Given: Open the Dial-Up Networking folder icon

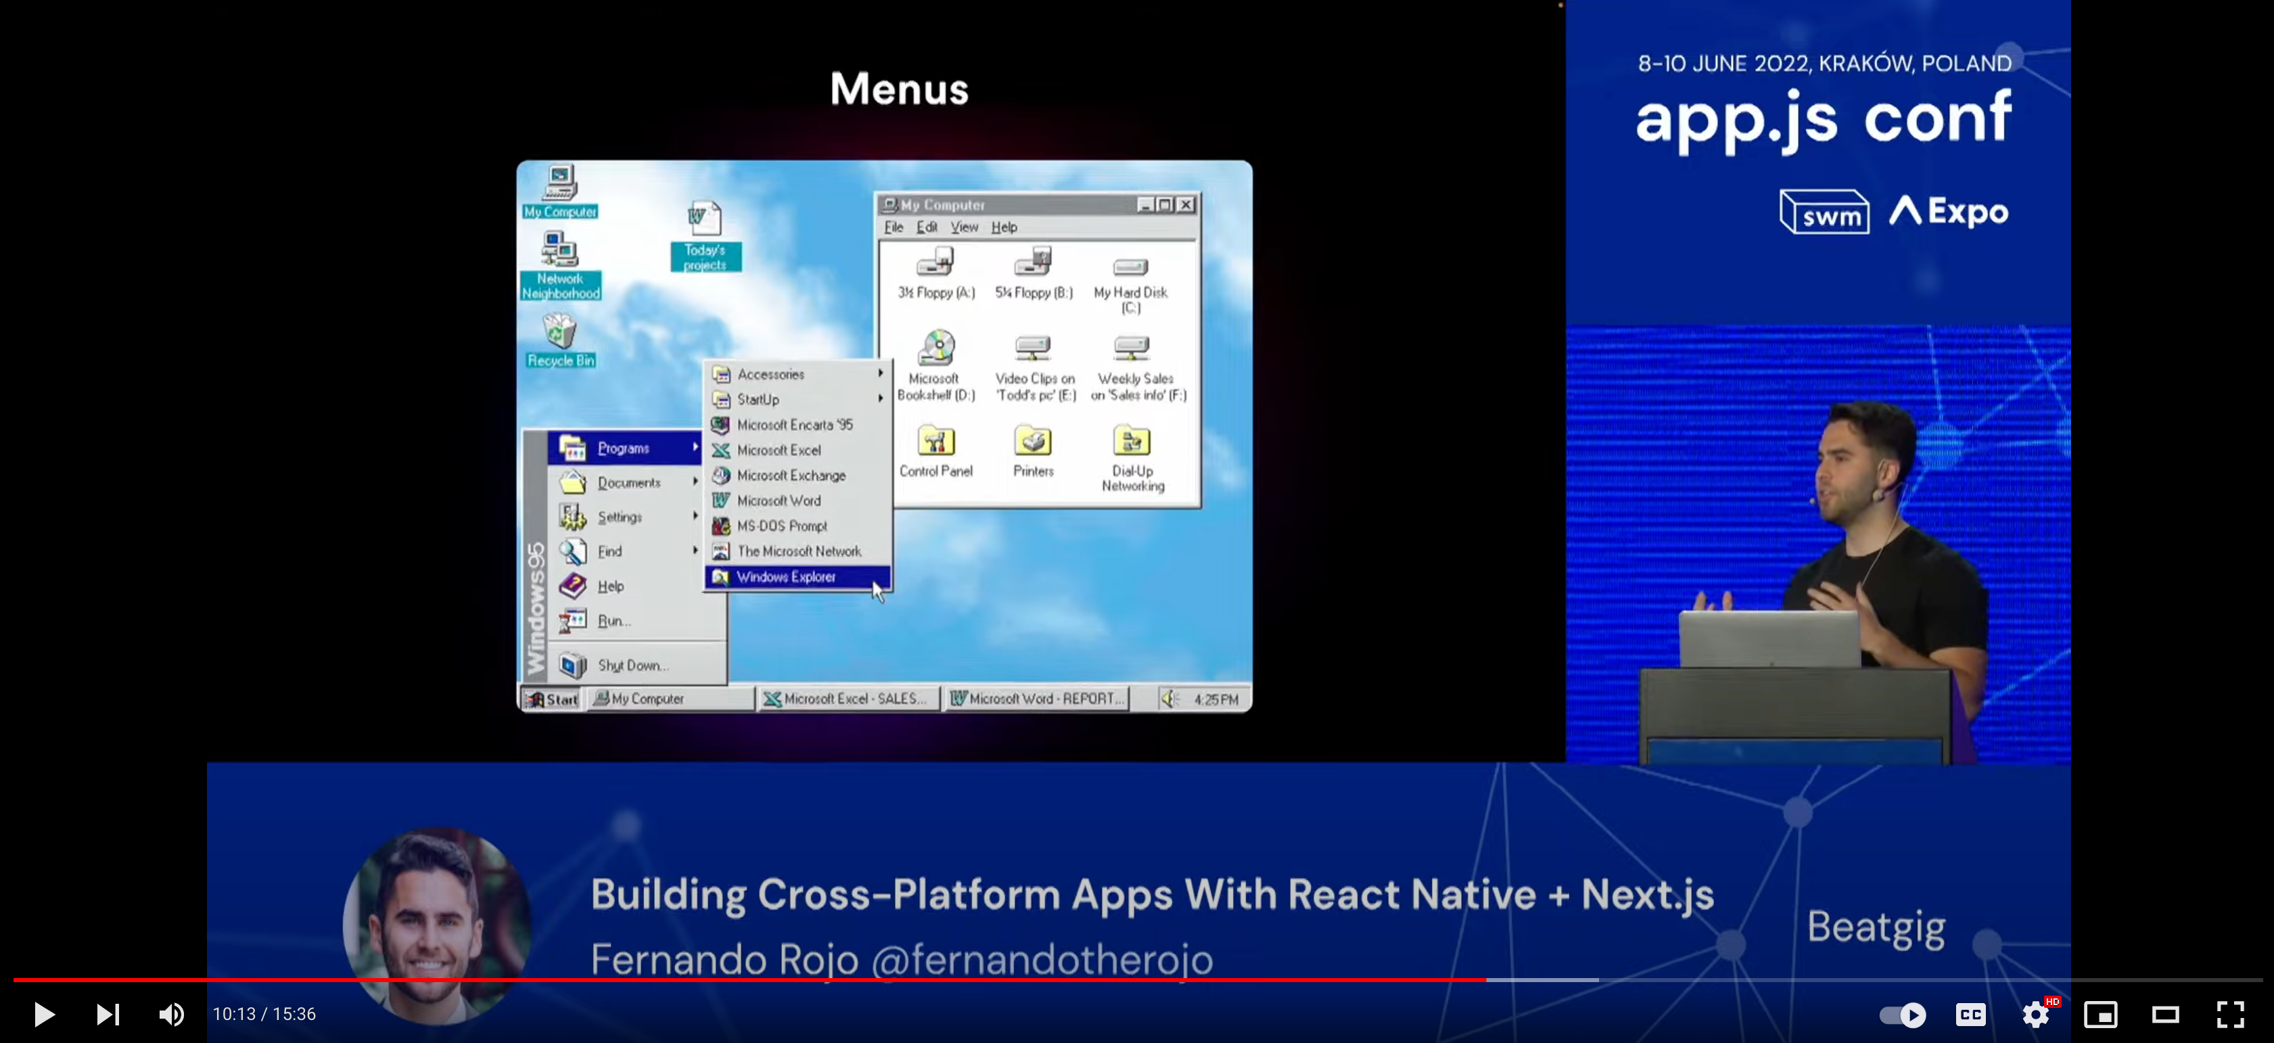Looking at the screenshot, I should point(1132,459).
